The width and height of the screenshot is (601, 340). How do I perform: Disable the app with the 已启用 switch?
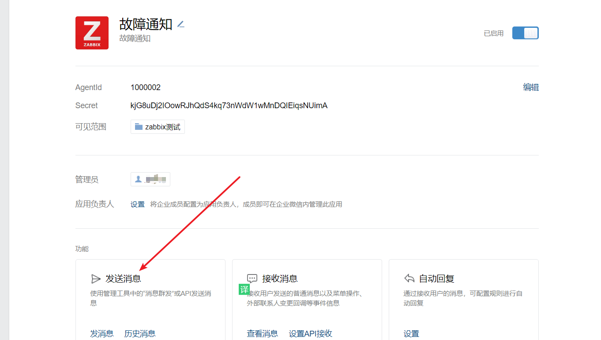(x=525, y=33)
